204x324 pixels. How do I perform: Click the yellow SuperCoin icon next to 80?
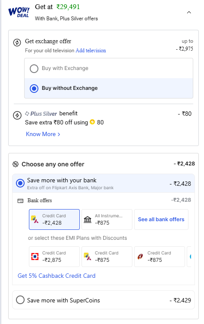(92, 122)
